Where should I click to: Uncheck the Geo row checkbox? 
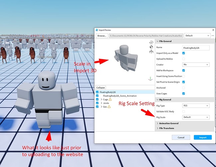tap(97, 107)
